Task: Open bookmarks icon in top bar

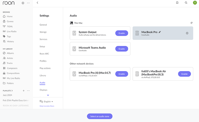Action: [x=177, y=3]
